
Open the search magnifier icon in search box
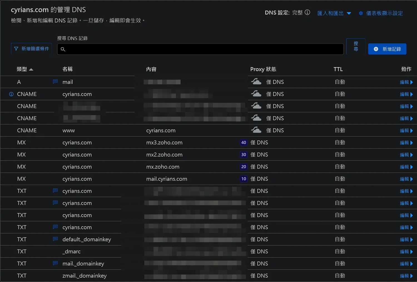(x=63, y=49)
